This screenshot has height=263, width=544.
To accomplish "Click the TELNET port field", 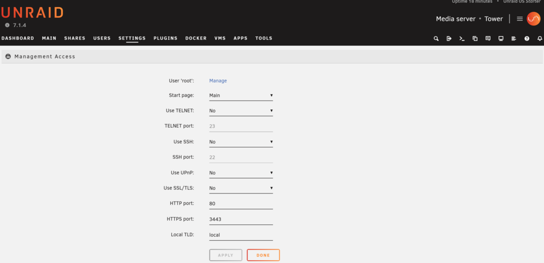I will coord(241,127).
